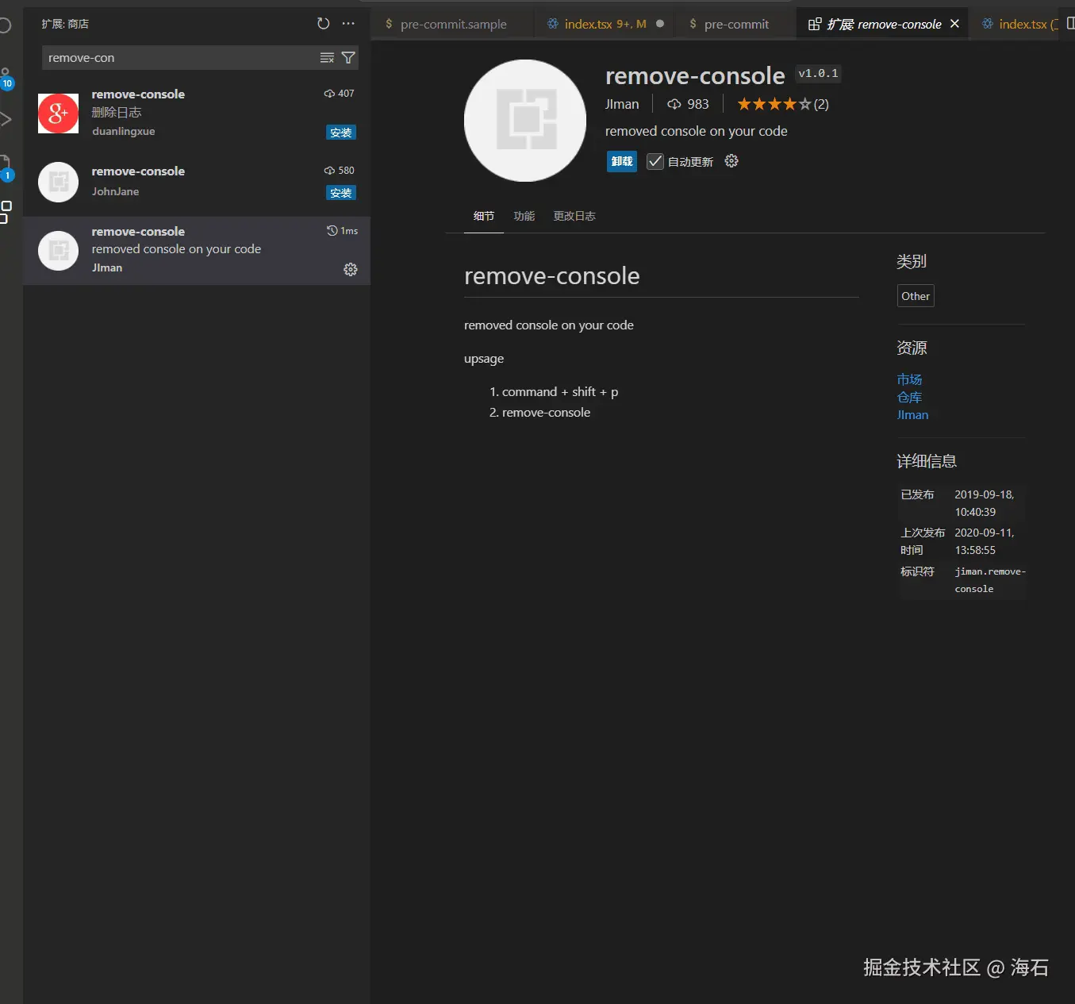Open the activity bar icon with badge 1
Screen dimensions: 1075x1004
click(x=6, y=168)
